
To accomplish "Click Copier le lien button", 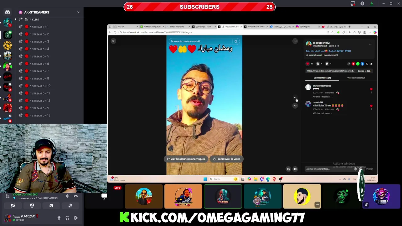I will 364,71.
